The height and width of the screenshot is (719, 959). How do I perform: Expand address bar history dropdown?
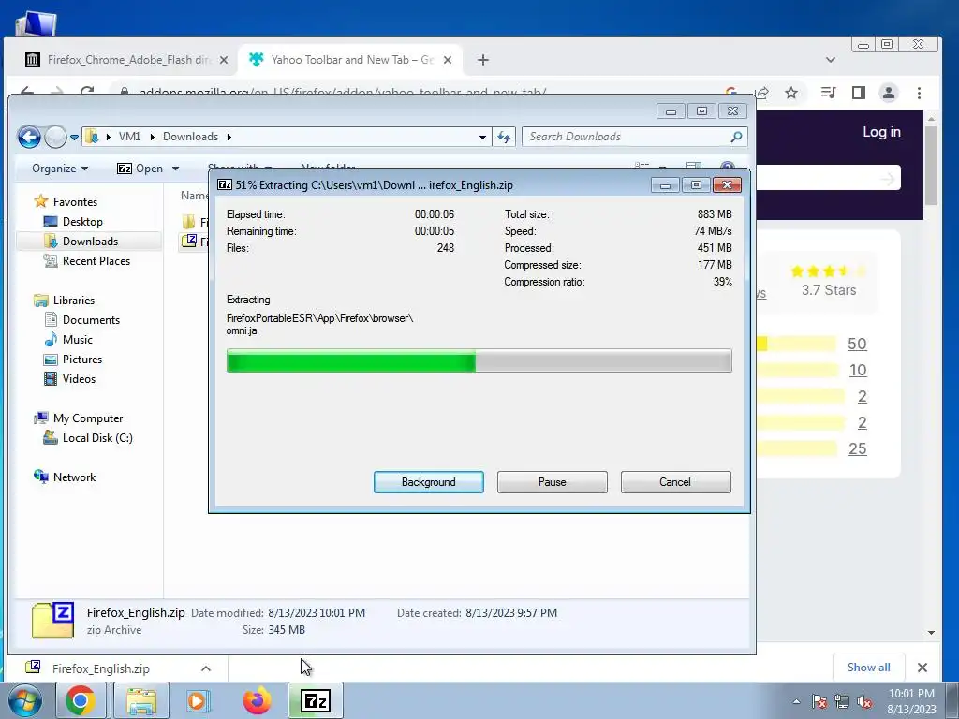482,137
